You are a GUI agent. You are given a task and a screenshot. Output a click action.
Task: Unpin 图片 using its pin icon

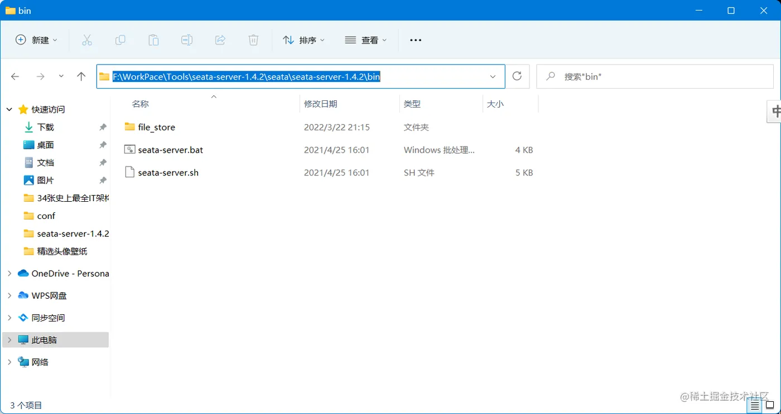point(103,181)
